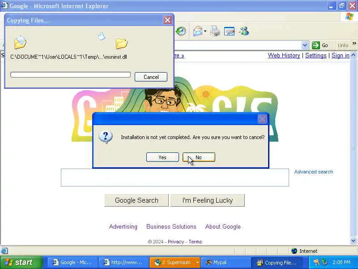Click the second system tray icon near clock
358x269 pixels.
click(324, 262)
